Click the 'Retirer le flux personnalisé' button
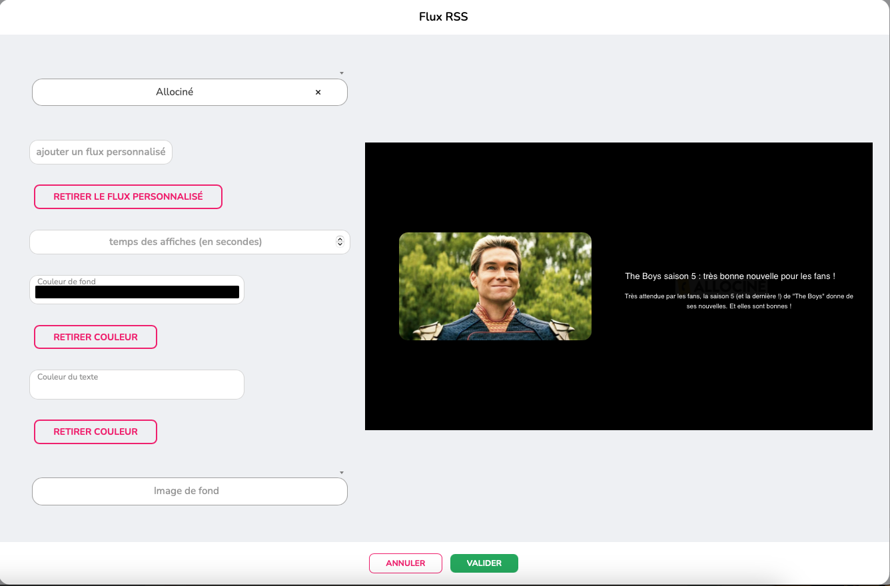The height and width of the screenshot is (586, 890). [x=128, y=196]
